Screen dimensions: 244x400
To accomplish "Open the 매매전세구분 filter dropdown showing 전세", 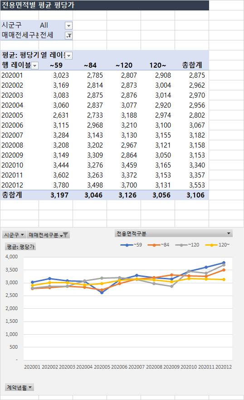I will pos(68,35).
